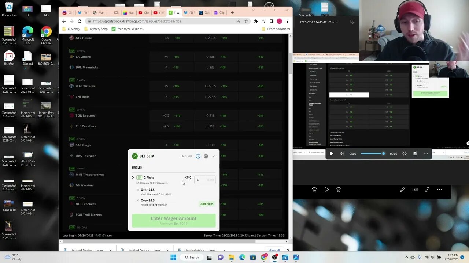Open Mystery Shop bookmark folder
This screenshot has height=263, width=469.
coord(96,29)
